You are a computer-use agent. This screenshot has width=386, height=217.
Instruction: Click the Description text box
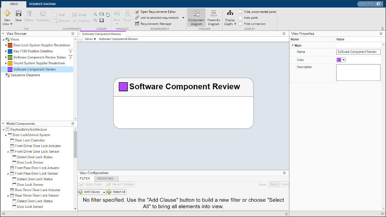358,73
